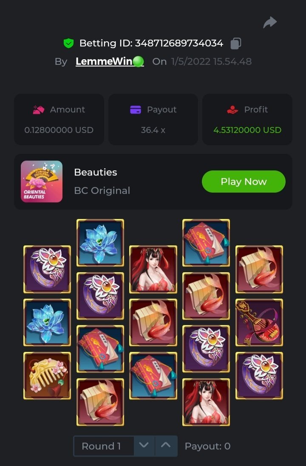Click the green verified shield icon
Image resolution: width=306 pixels, height=466 pixels.
click(68, 43)
